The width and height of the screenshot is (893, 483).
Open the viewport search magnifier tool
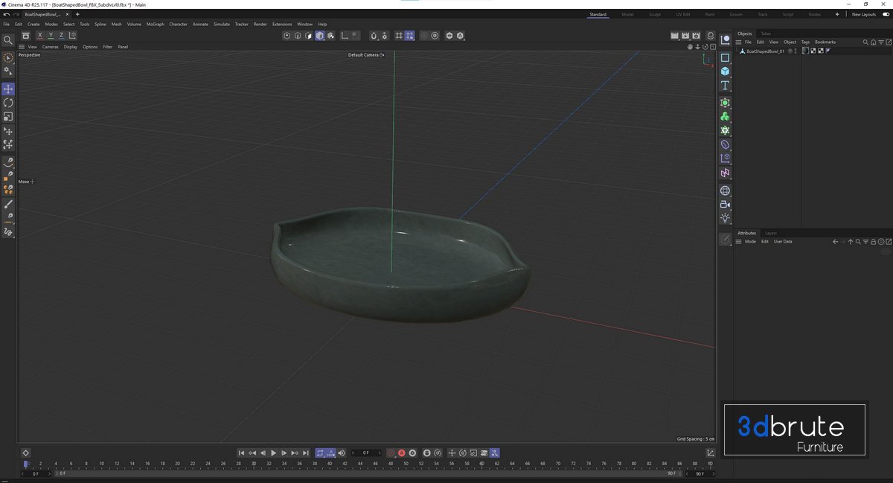pyautogui.click(x=8, y=40)
